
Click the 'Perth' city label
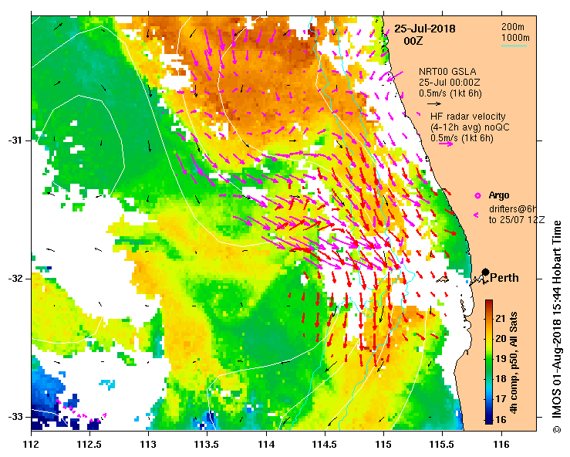pyautogui.click(x=504, y=278)
